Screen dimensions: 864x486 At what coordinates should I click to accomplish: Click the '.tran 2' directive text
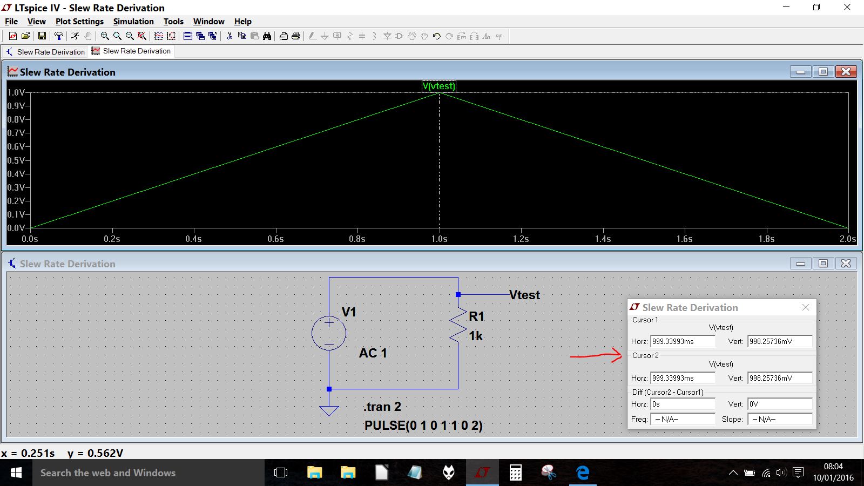click(x=382, y=407)
